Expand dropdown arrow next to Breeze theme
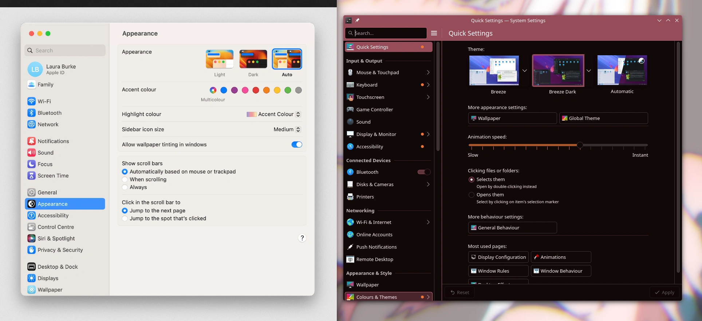Image resolution: width=702 pixels, height=321 pixels. click(525, 71)
